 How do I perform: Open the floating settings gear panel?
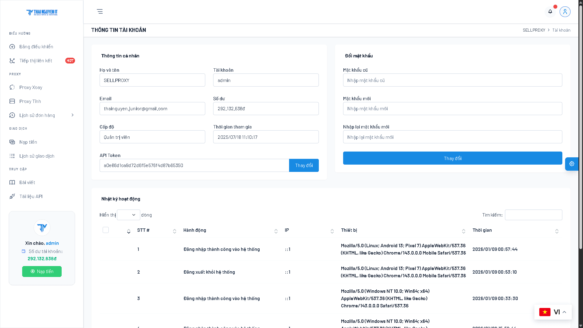pos(572,164)
